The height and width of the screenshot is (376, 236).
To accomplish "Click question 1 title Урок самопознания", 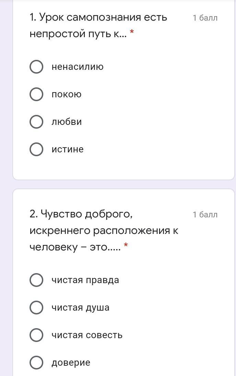I will coord(98,26).
